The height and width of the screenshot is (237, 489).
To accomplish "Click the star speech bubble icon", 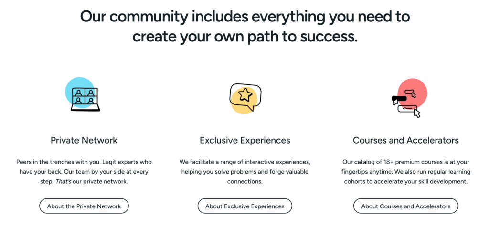I will point(245,98).
